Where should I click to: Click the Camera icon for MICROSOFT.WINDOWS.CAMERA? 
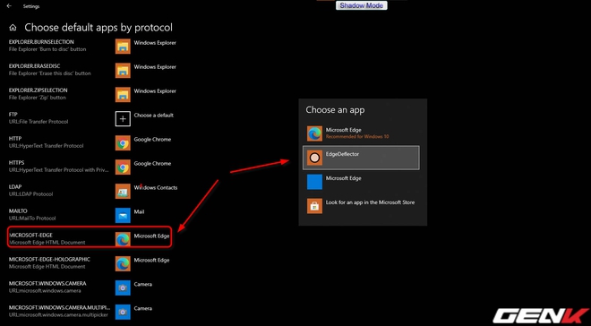pos(123,287)
